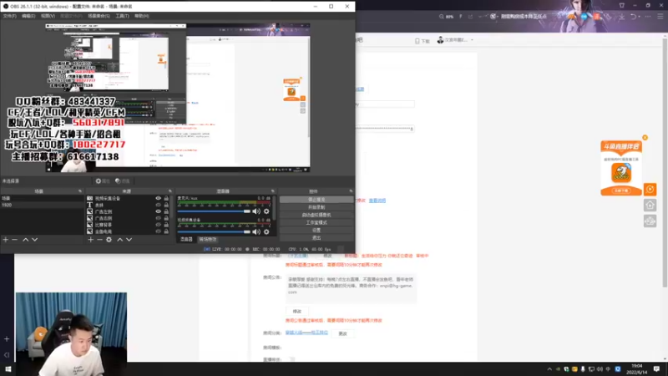Toggle the lock on the 广告左侧 source
Screen dimensions: 668x376
tap(166, 211)
